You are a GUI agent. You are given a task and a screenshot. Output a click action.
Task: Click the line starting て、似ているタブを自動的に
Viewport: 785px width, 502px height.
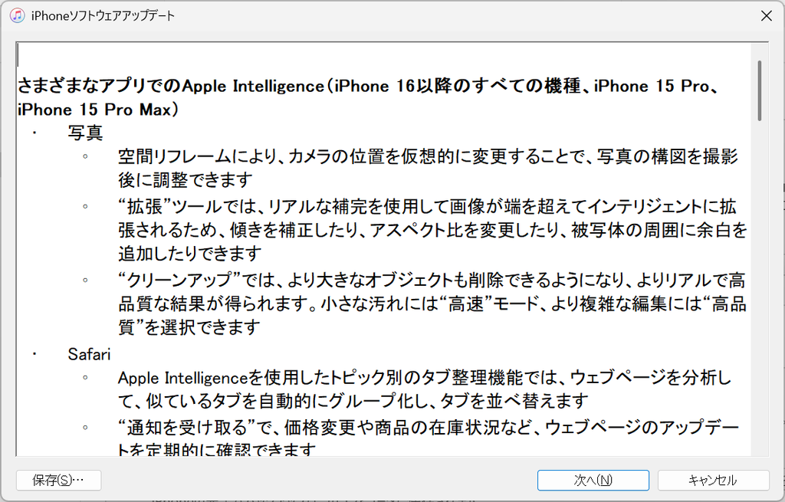coord(353,401)
